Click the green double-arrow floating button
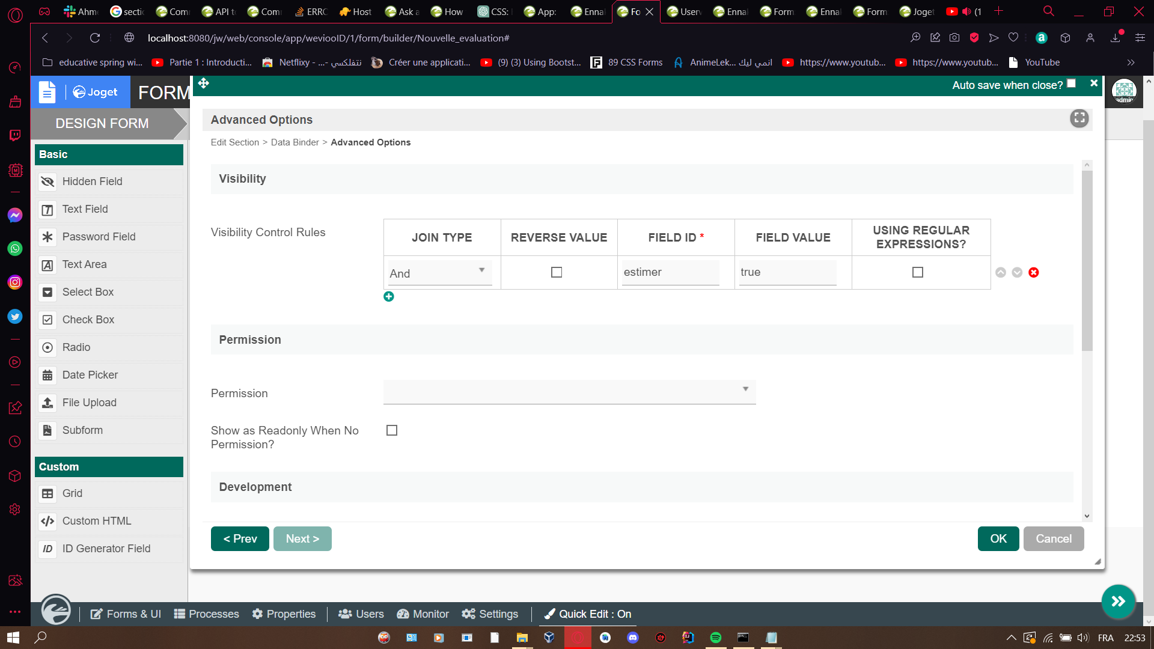The image size is (1154, 649). click(x=1118, y=602)
